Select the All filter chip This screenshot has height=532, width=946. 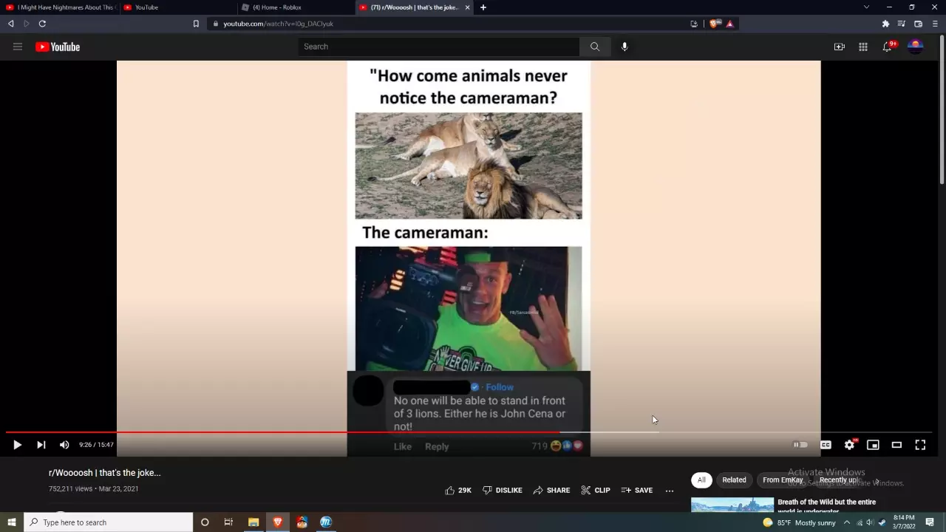701,480
